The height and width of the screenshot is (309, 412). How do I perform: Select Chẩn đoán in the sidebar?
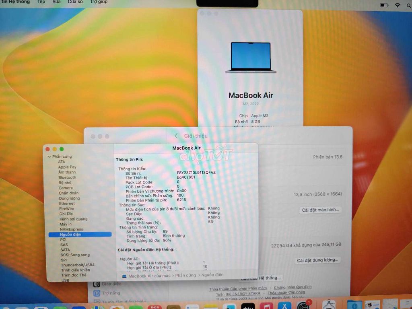point(68,193)
